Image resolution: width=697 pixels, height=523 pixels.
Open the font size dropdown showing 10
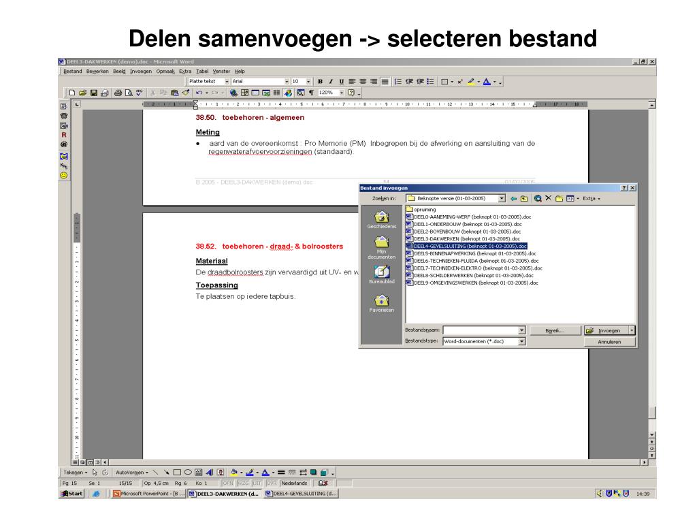tap(308, 82)
